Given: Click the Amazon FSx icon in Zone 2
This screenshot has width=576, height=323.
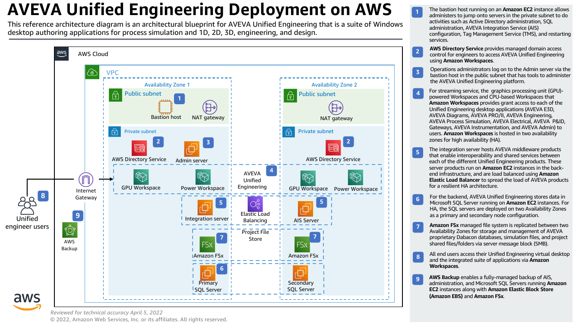Looking at the screenshot, I should coord(302,245).
